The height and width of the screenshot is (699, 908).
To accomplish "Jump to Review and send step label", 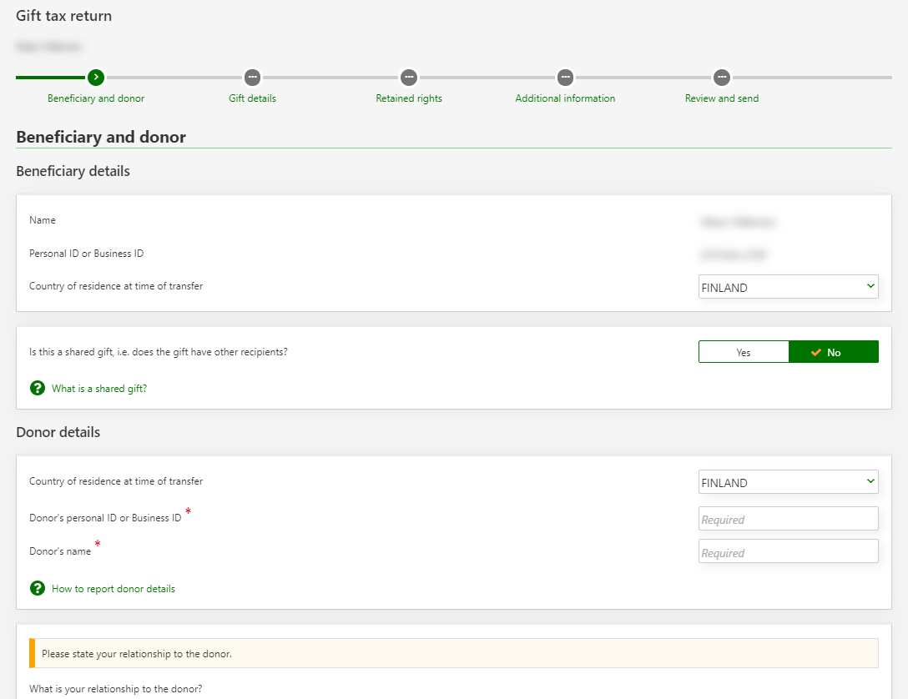I will pos(722,98).
